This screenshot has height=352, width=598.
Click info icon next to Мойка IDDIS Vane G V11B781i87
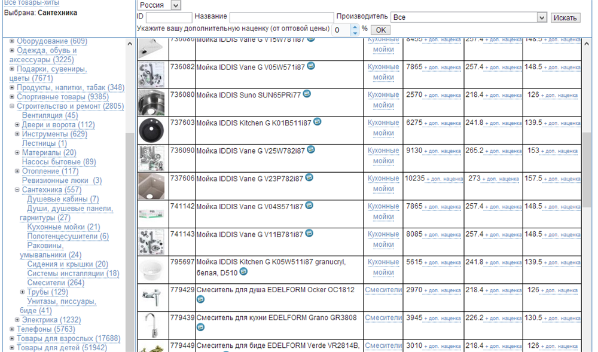[x=309, y=233]
